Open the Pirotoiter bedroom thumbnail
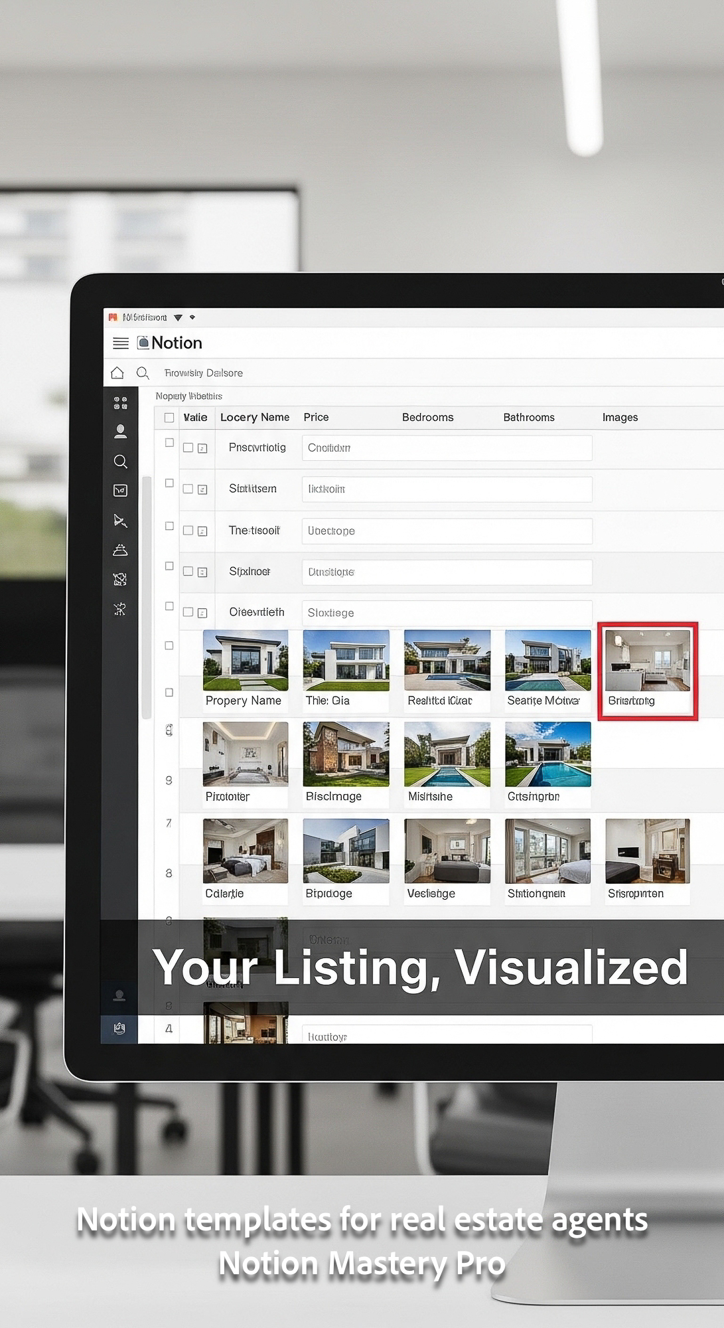The image size is (724, 1328). pos(246,754)
